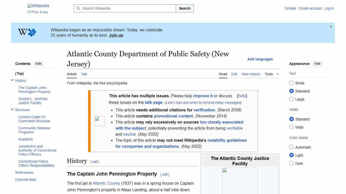Click inside the Search Wikipedia field

pos(124,8)
